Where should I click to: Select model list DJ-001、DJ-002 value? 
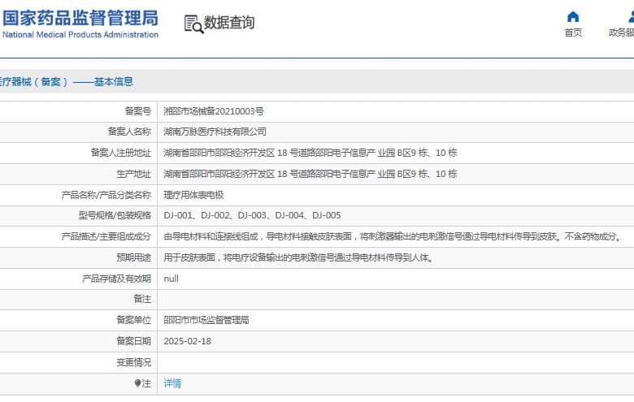(252, 215)
